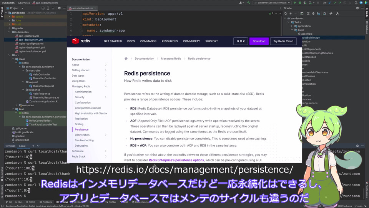Go to Redis docs home icon breadcrumb
The image size is (369, 208).
(126, 59)
